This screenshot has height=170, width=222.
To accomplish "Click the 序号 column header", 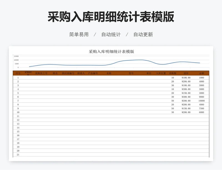I will [18, 73].
